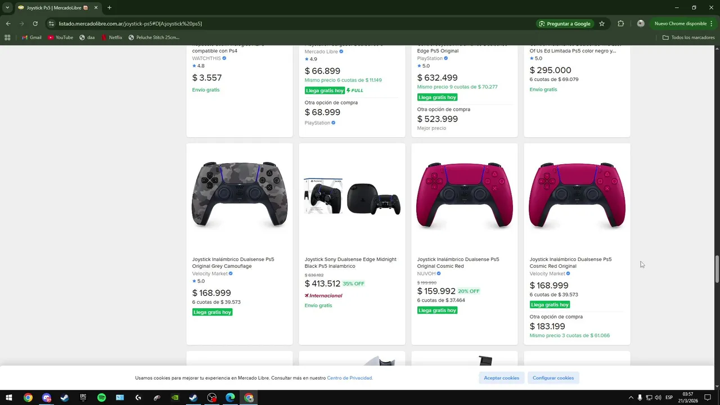Open a new browser tab
The width and height of the screenshot is (720, 405).
click(x=109, y=8)
